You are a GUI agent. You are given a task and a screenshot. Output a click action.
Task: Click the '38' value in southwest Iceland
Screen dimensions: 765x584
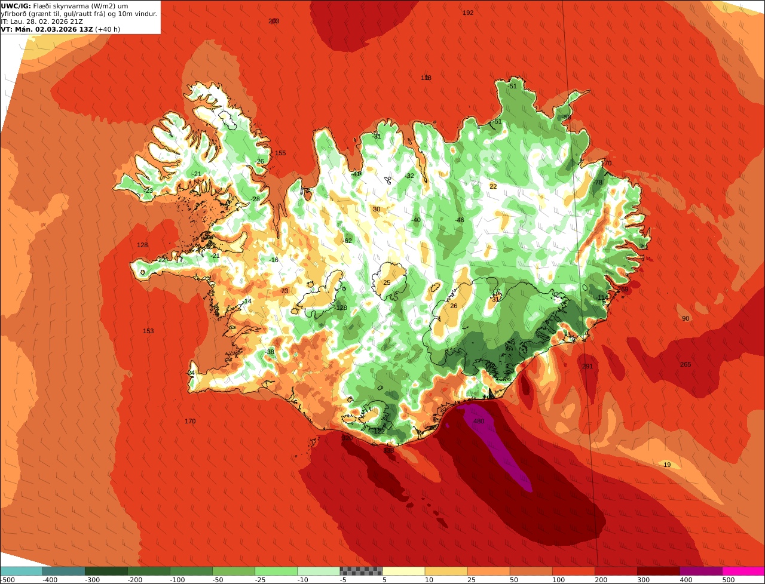click(270, 352)
